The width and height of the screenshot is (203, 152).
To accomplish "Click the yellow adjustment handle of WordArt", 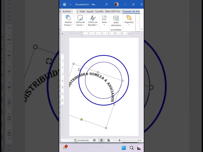I will tap(82, 119).
